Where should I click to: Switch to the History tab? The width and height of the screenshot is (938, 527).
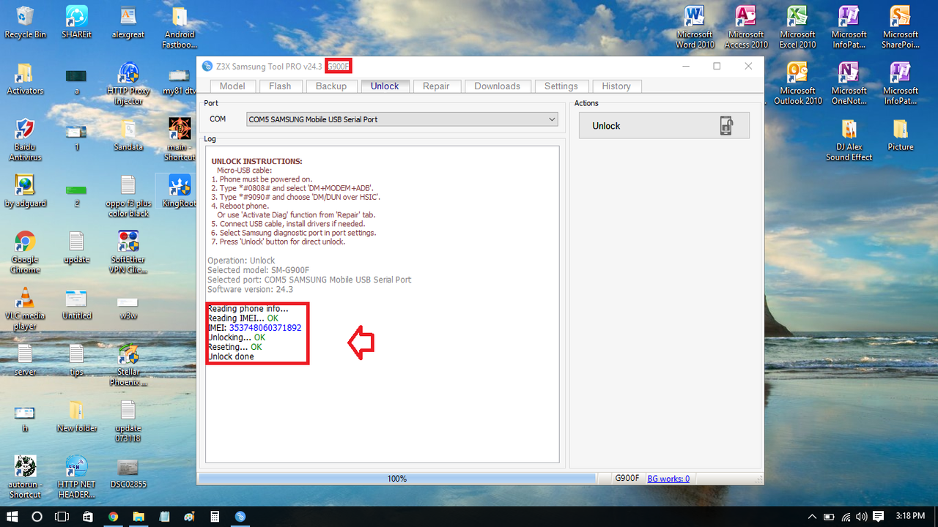click(616, 86)
